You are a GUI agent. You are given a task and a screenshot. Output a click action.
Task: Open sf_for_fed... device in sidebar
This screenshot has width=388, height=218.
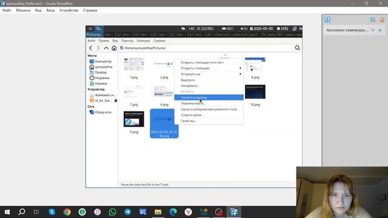101,101
